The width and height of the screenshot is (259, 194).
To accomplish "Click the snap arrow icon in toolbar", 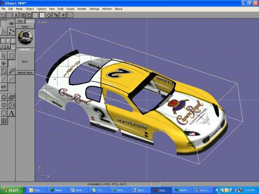I will [x=56, y=15].
